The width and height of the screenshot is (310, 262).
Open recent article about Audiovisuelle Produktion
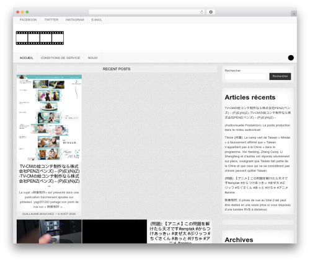[257, 128]
